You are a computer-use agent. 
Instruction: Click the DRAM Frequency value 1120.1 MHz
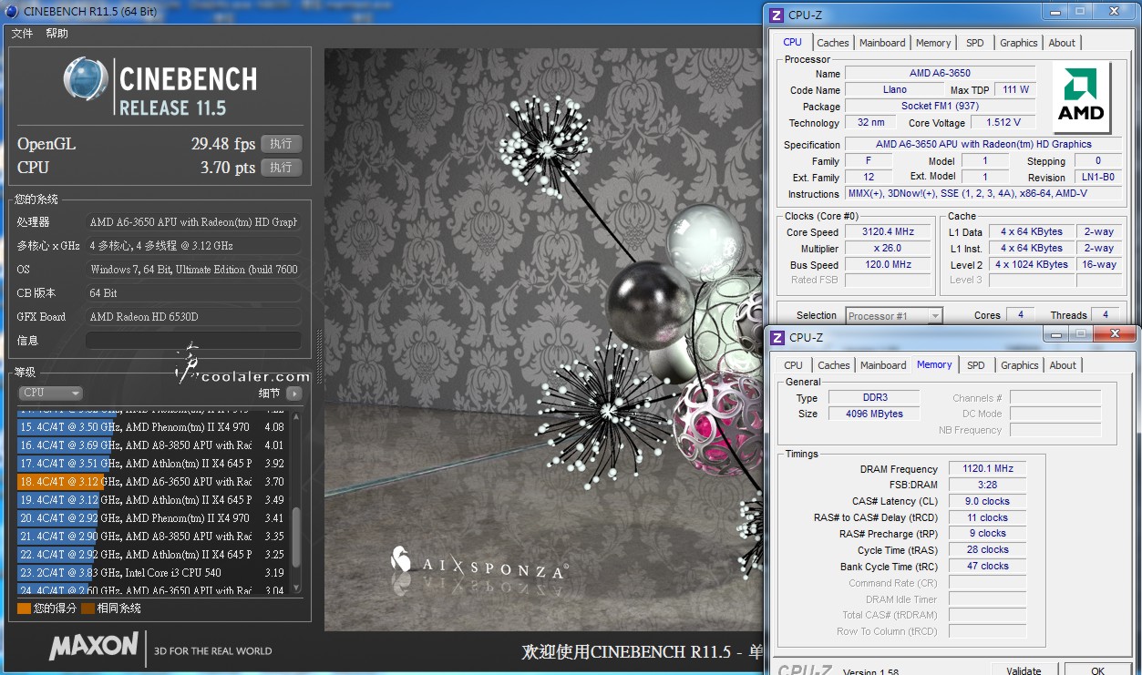[x=988, y=469]
